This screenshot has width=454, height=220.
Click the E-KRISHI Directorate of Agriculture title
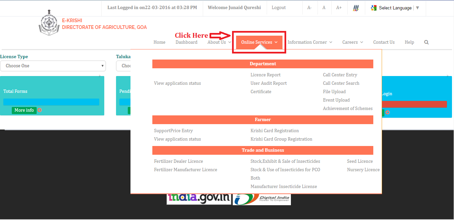104,24
